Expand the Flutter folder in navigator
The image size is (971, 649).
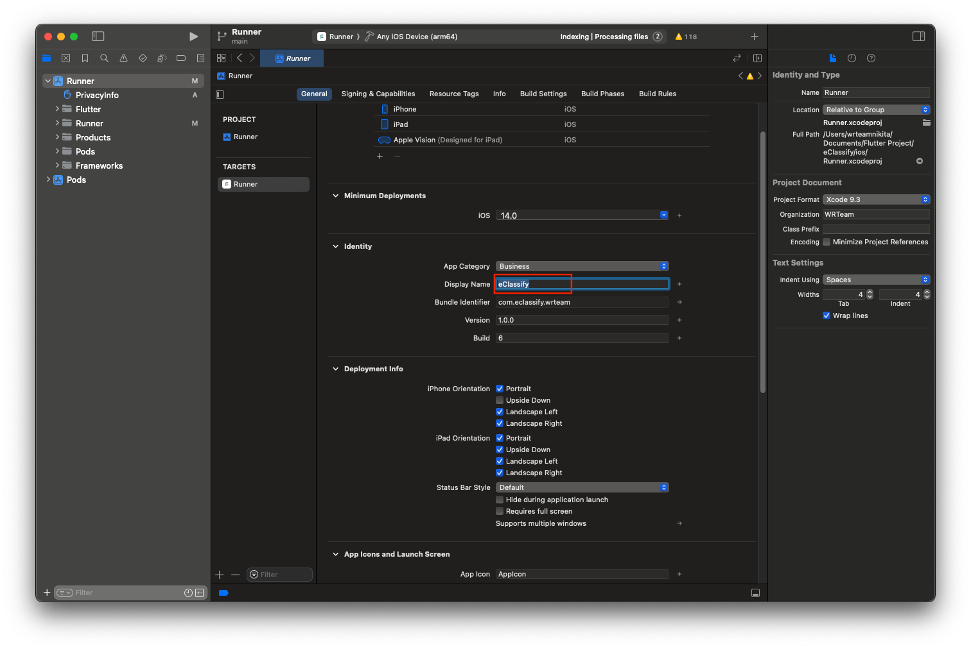(x=57, y=109)
